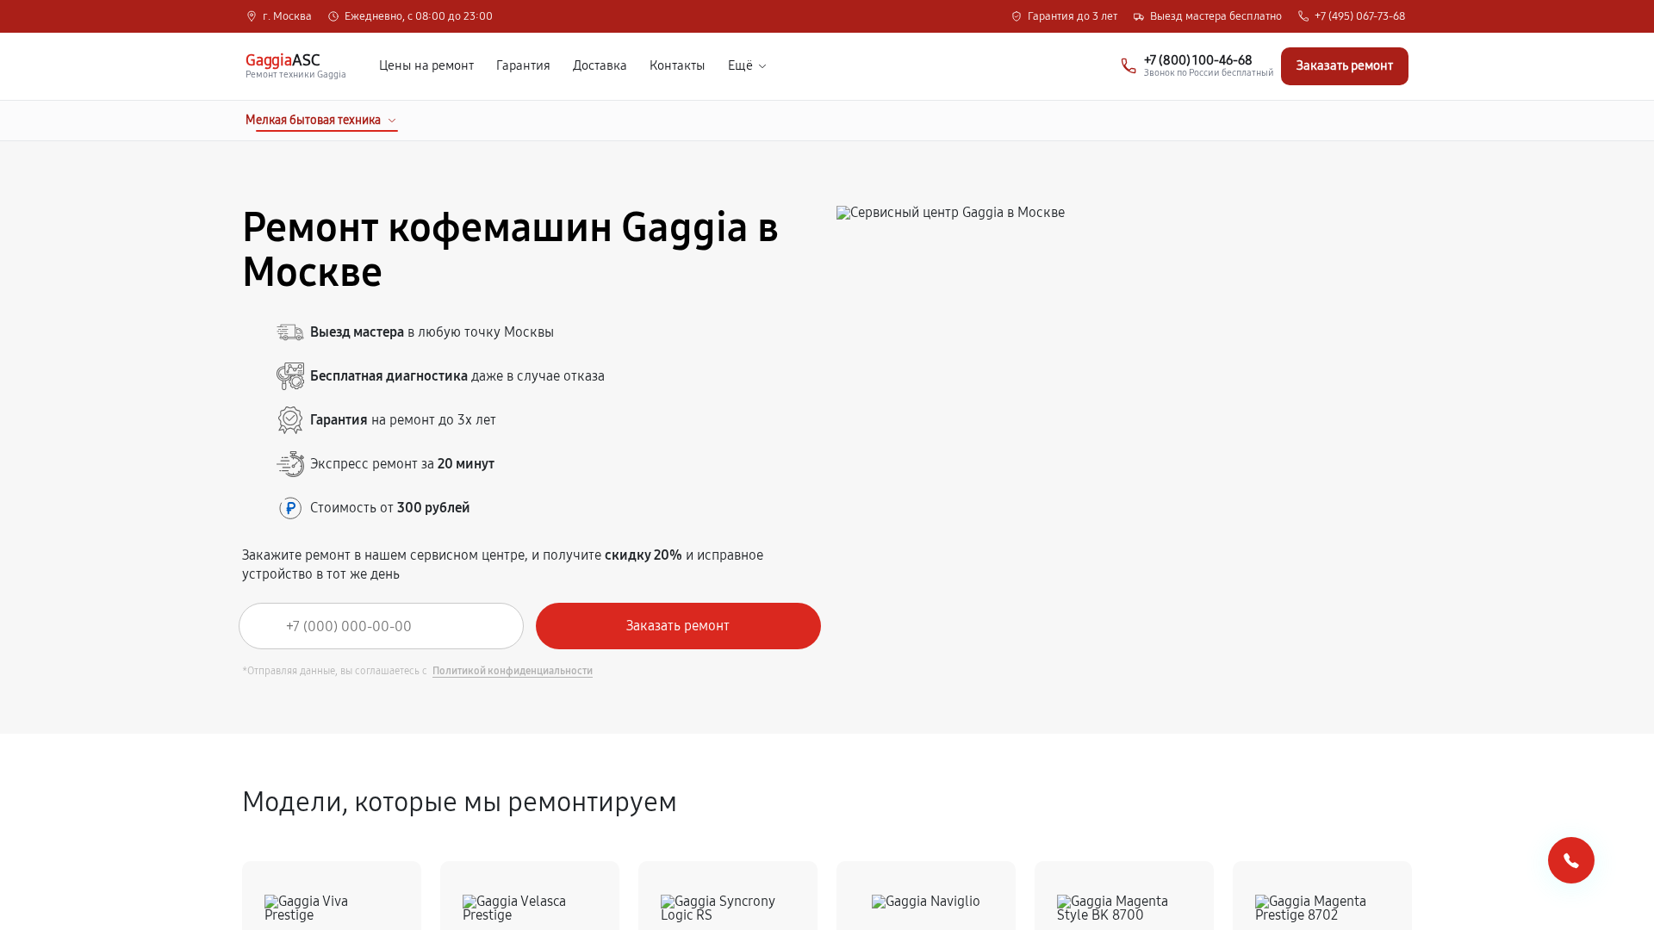Call the +7 (495) 067-73-68 number link
Viewport: 1654px width, 930px height.
tap(1359, 16)
